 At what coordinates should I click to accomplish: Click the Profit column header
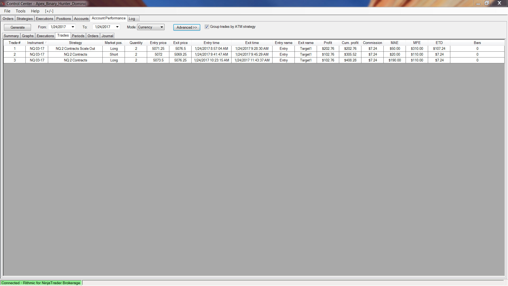click(x=328, y=43)
